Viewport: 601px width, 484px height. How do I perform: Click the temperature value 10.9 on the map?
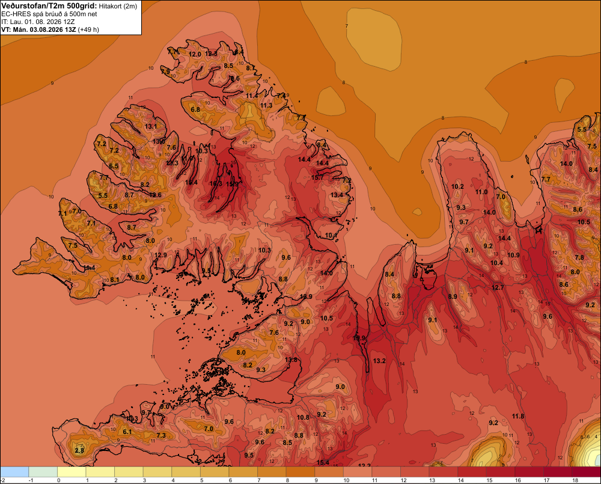click(513, 255)
